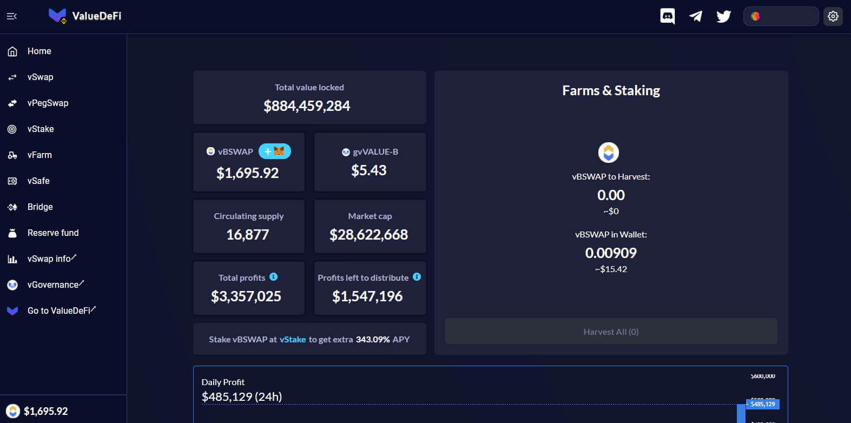
Task: Click the vSwap arrows icon in sidebar
Action: click(12, 77)
